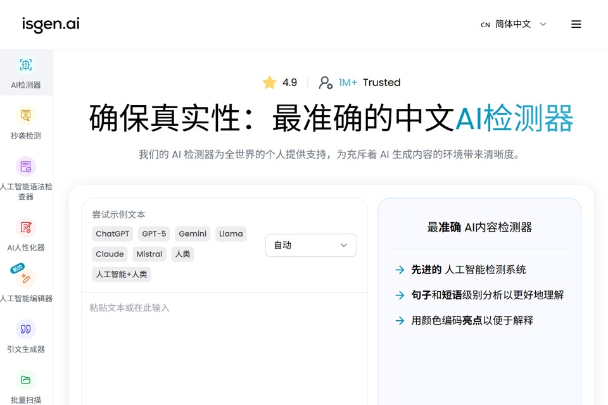Click the user gear icon near 1M+
The width and height of the screenshot is (608, 405).
(326, 82)
